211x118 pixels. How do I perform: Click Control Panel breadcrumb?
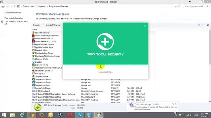(x=28, y=6)
